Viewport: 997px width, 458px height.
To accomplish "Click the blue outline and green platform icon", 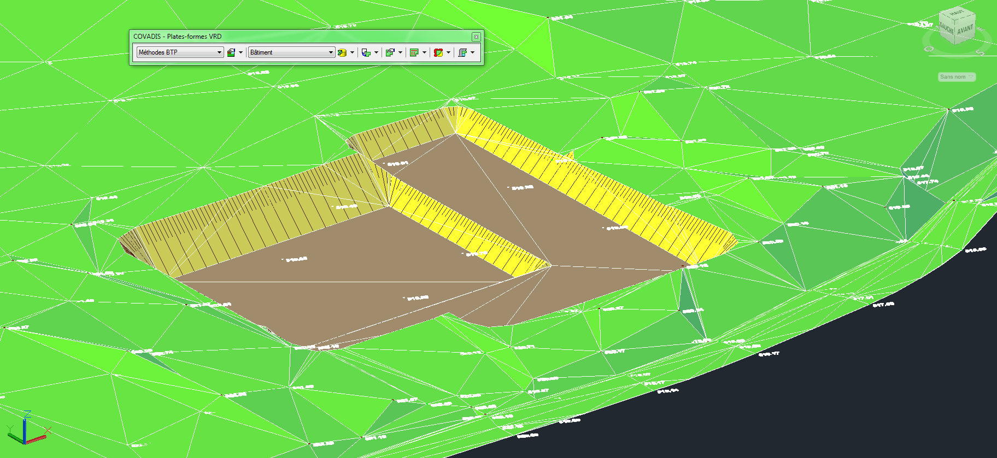I will pyautogui.click(x=366, y=52).
